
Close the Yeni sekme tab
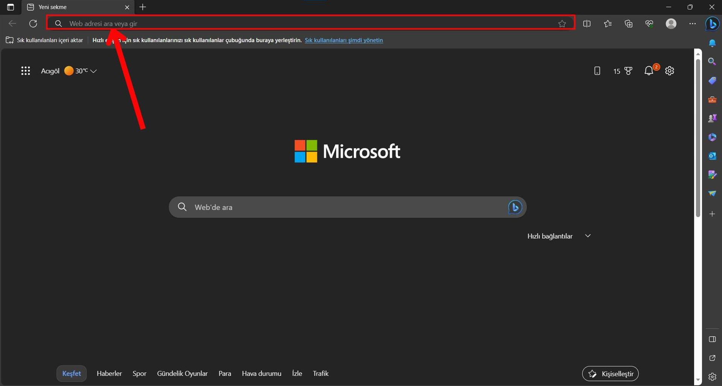coord(127,7)
